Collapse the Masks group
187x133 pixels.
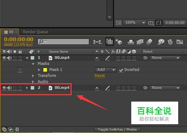[33, 64]
